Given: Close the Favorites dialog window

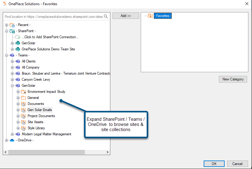Looking at the screenshot, I should click(x=247, y=4).
